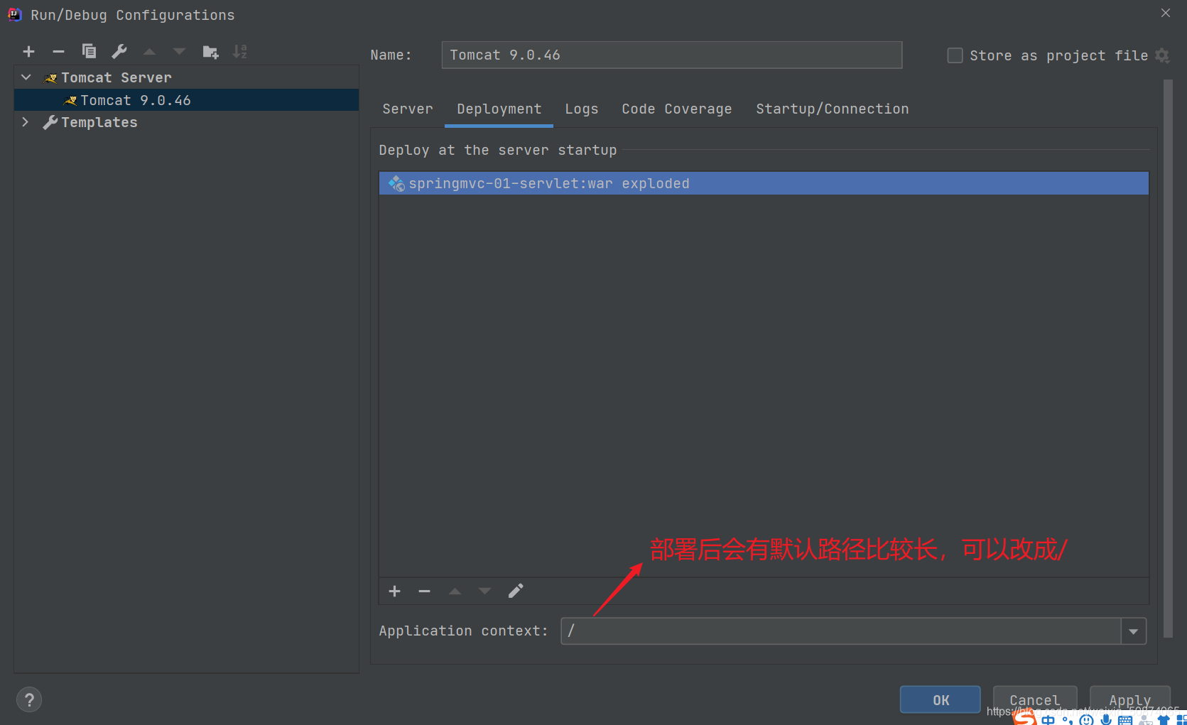This screenshot has height=725, width=1187.
Task: Expand the Templates tree node
Action: [26, 122]
